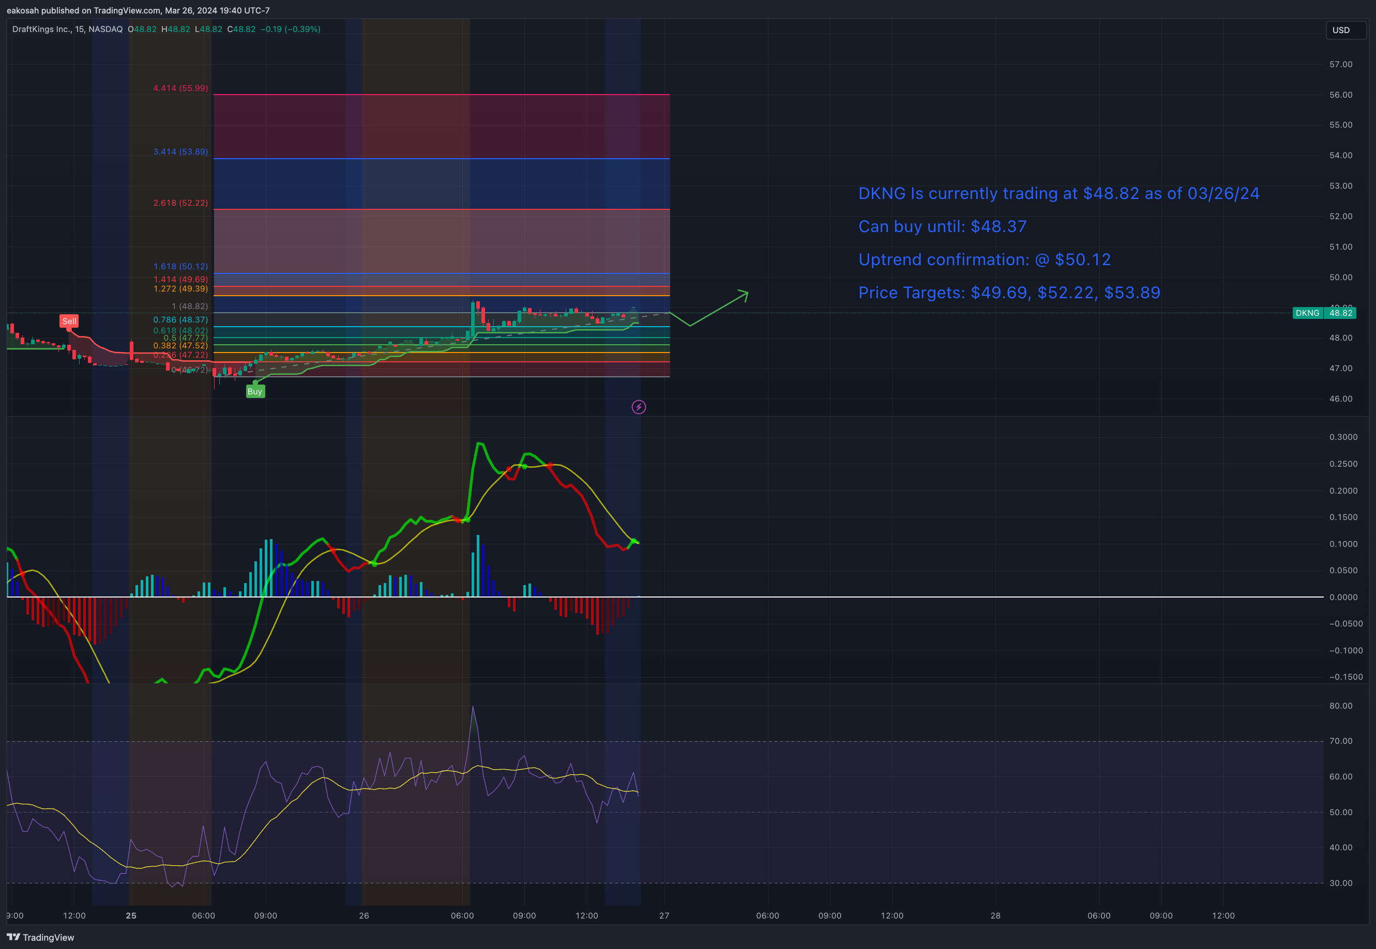Screen dimensions: 1376x949
Task: Open the USD currency selector
Action: (x=1345, y=30)
